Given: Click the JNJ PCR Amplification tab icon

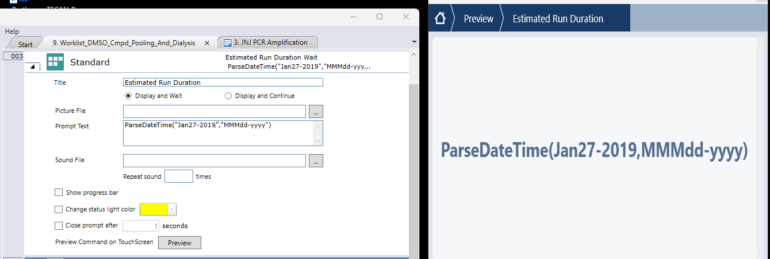Looking at the screenshot, I should click(x=228, y=43).
